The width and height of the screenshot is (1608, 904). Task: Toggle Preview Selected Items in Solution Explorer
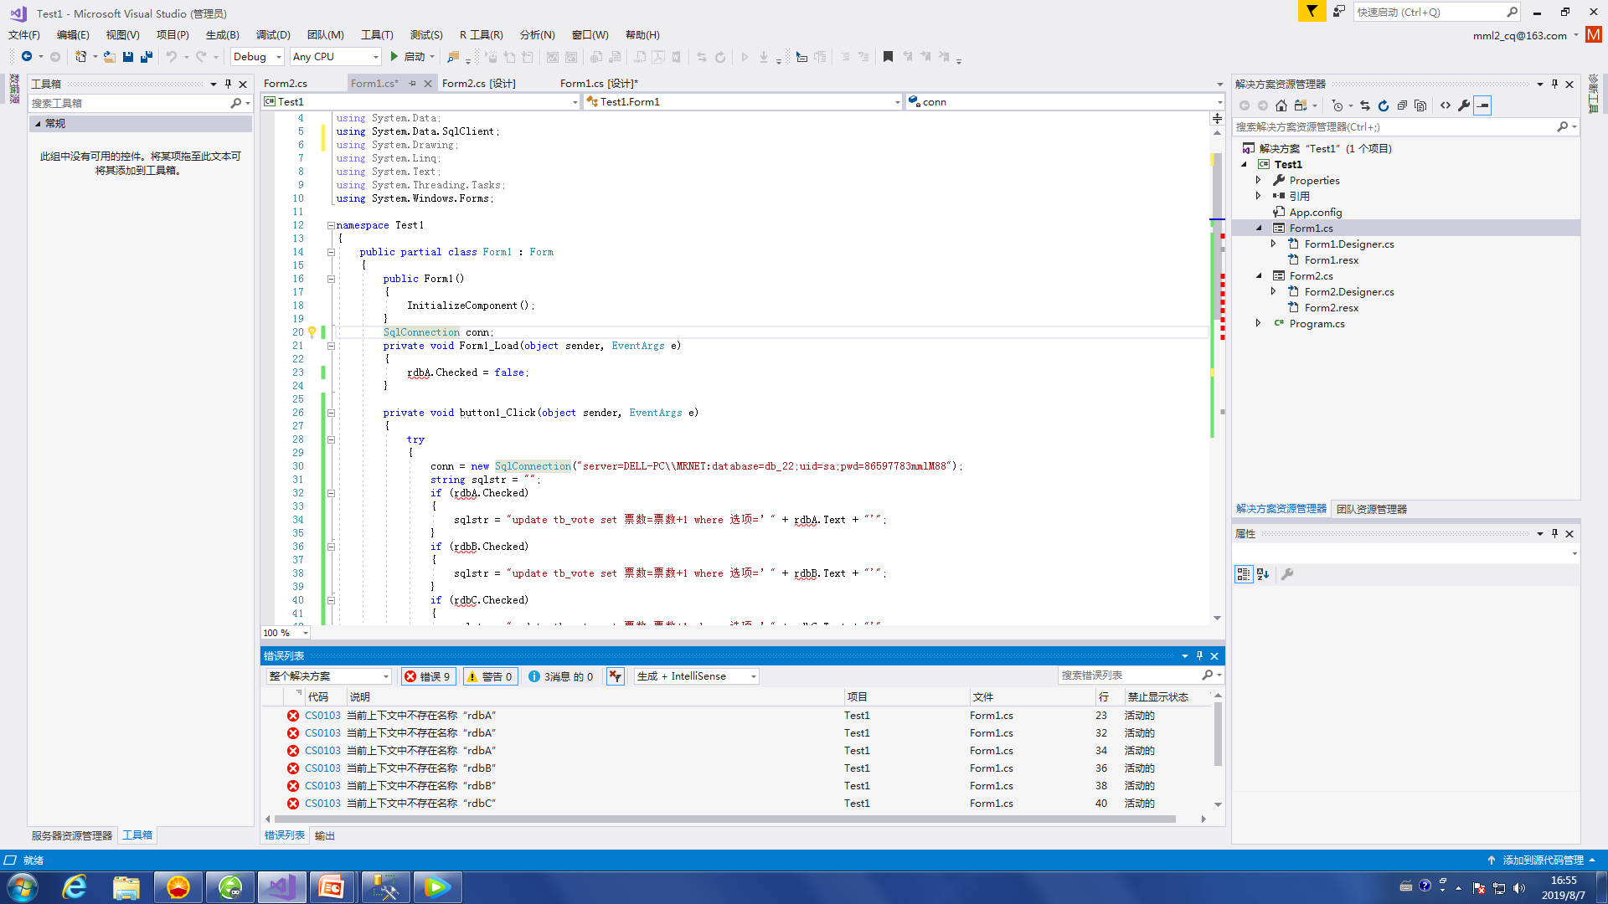tap(1482, 105)
